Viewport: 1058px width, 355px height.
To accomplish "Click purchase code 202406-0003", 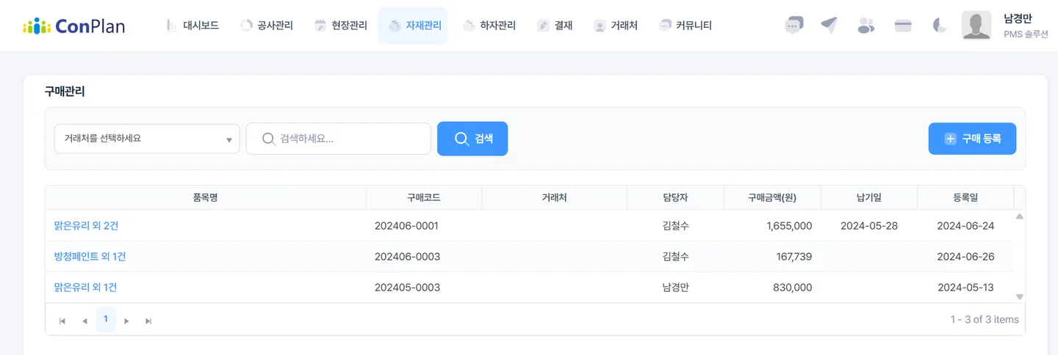I will 407,257.
